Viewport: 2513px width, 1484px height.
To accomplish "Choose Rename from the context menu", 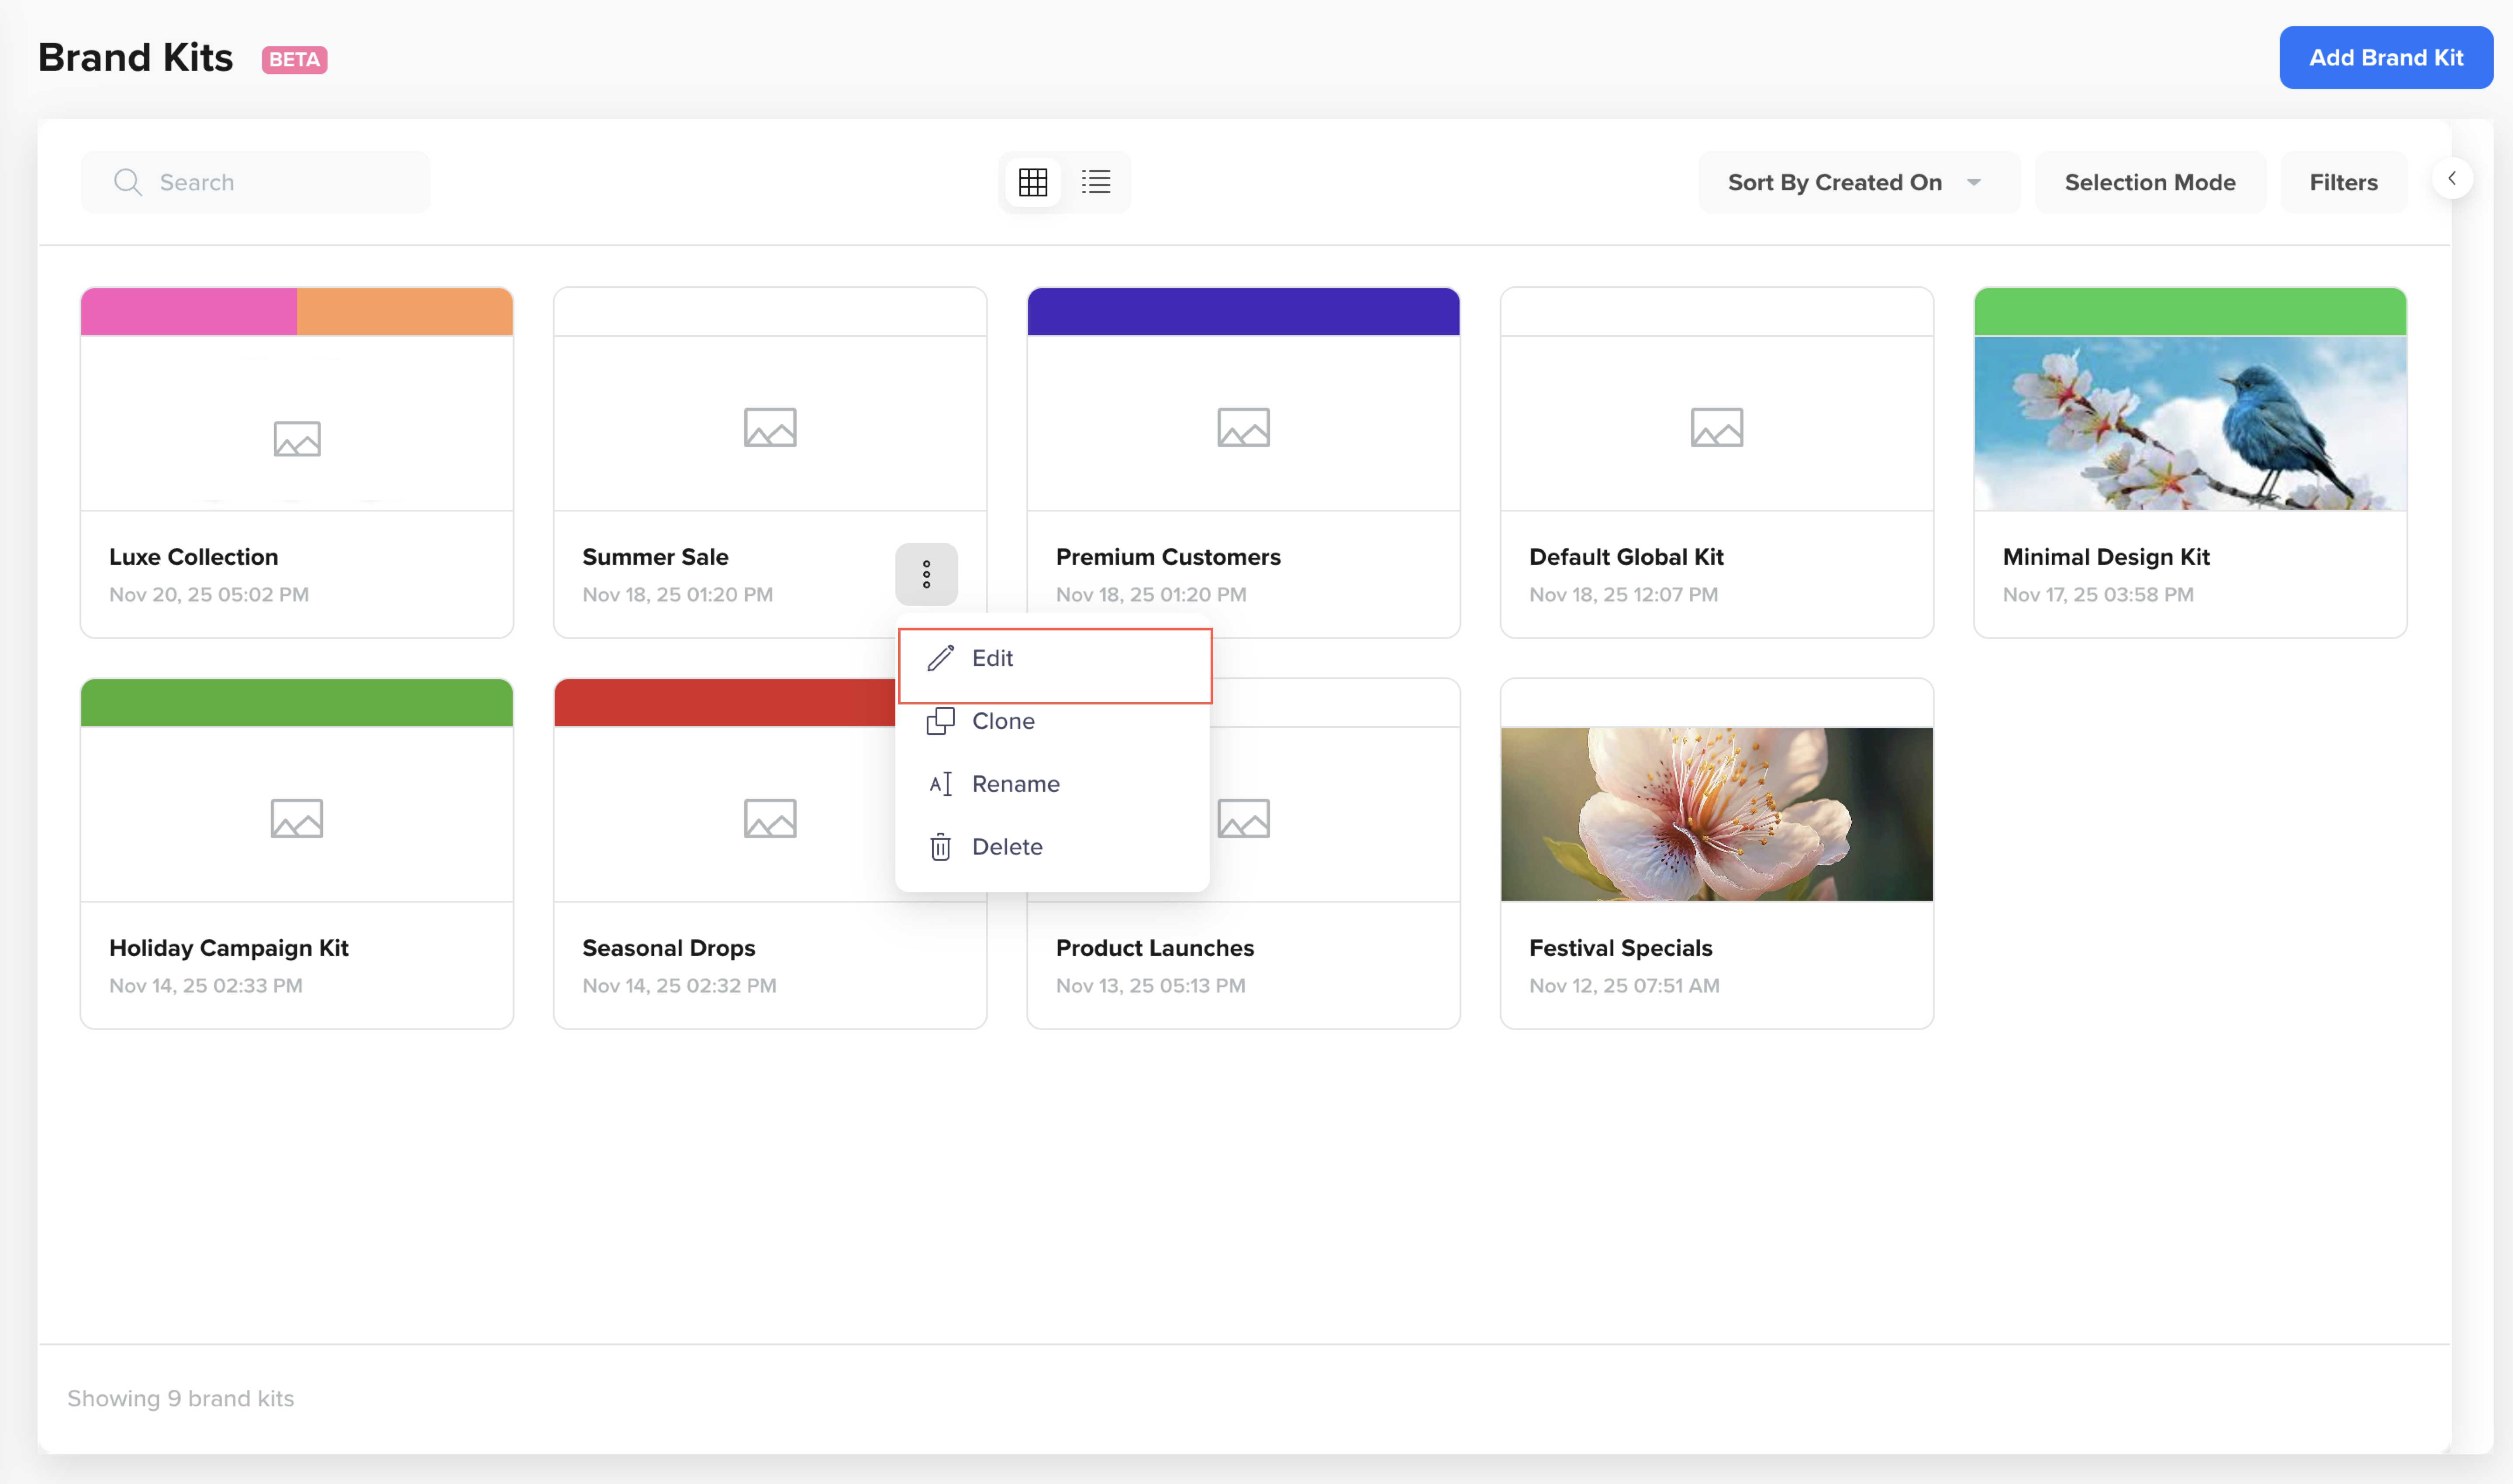I will (1053, 784).
